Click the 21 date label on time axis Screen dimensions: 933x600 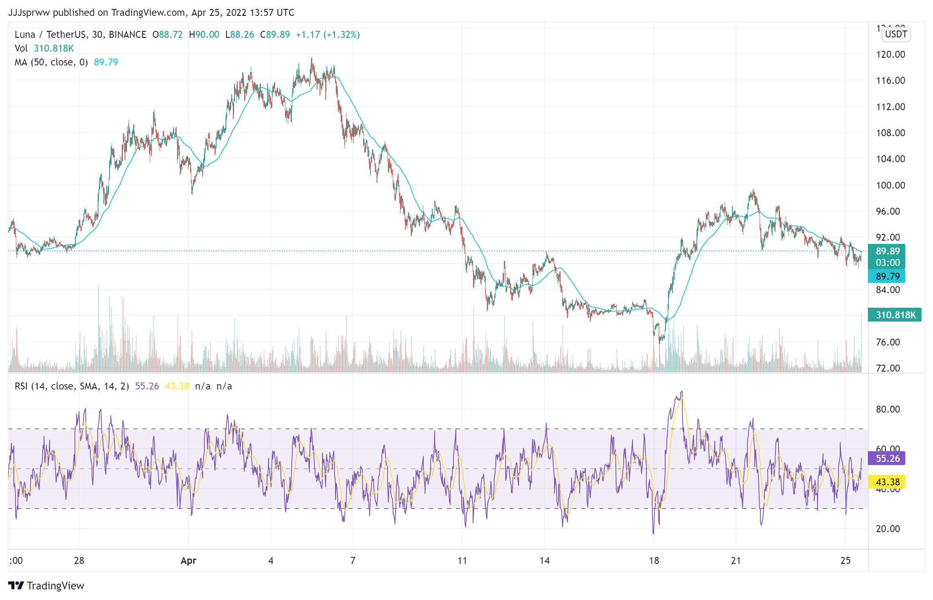pyautogui.click(x=736, y=561)
